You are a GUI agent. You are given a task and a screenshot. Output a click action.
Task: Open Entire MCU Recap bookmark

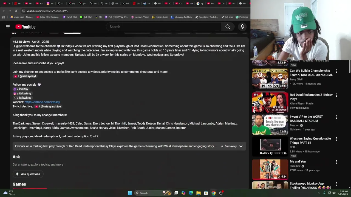click(48, 17)
